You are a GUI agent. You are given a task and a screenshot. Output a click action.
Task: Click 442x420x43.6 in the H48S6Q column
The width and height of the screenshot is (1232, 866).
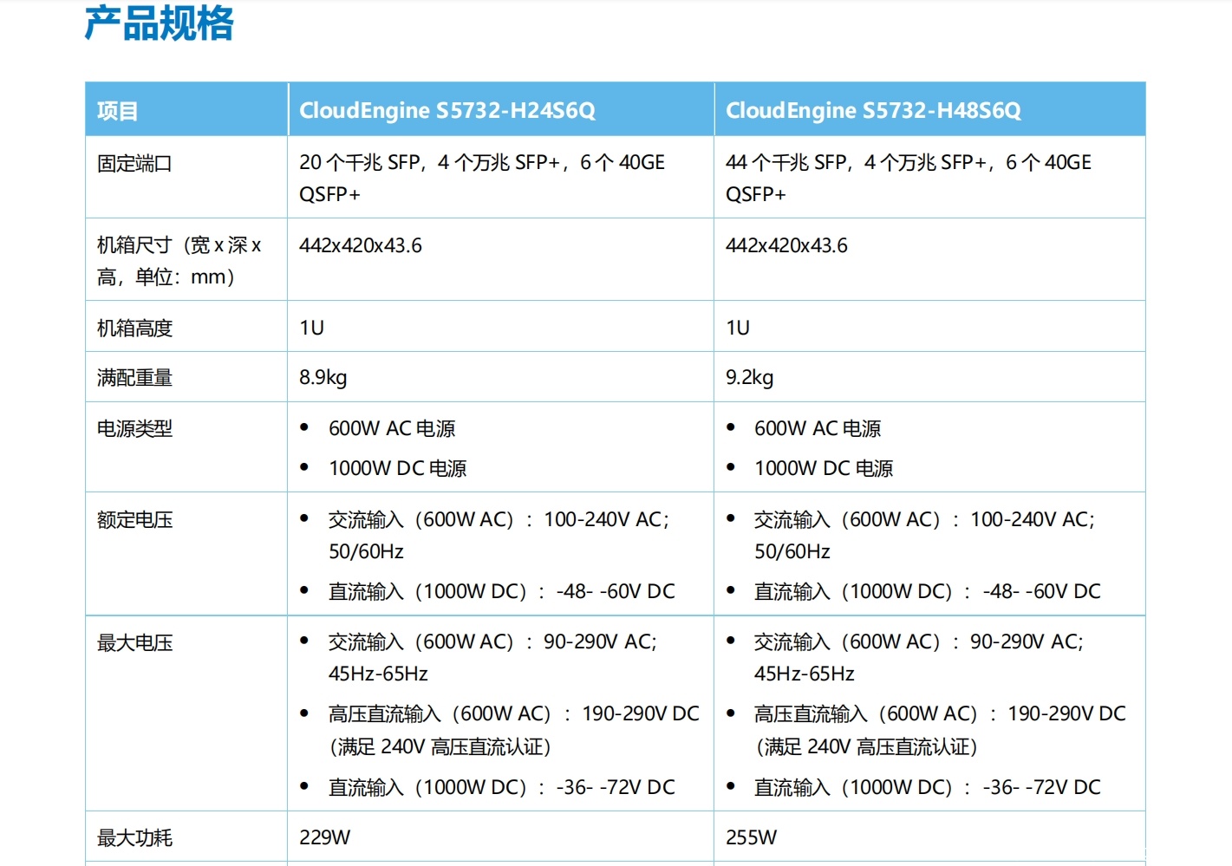point(786,246)
